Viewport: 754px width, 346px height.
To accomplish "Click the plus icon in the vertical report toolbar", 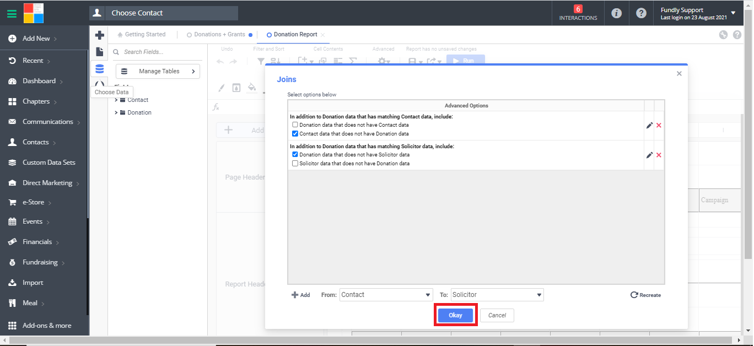I will (x=100, y=35).
